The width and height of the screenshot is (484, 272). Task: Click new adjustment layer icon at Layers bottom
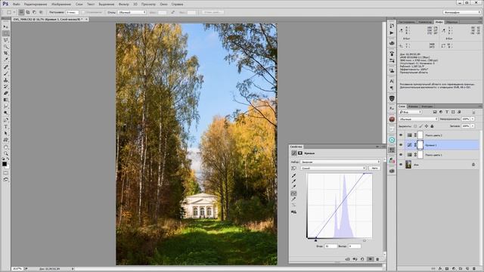tap(454, 269)
